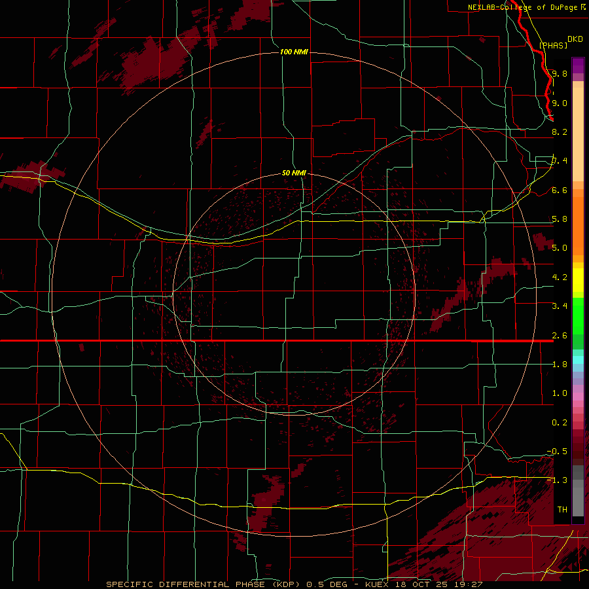Pick the purple swatch atop the color bar
589x589 pixels.
pyautogui.click(x=578, y=65)
